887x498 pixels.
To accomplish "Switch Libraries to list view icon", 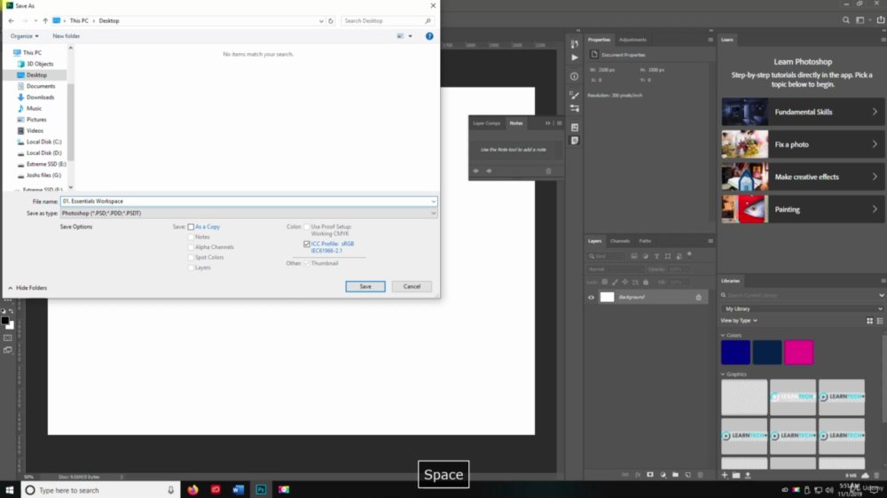I will (880, 321).
